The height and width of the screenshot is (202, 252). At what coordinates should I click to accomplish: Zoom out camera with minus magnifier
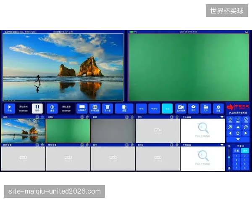246,127
